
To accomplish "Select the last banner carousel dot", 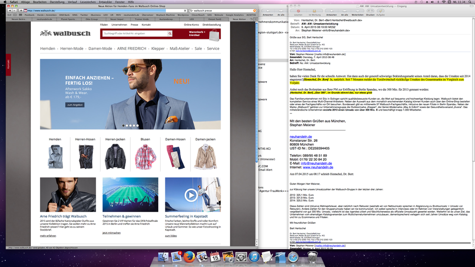I will point(137,125).
